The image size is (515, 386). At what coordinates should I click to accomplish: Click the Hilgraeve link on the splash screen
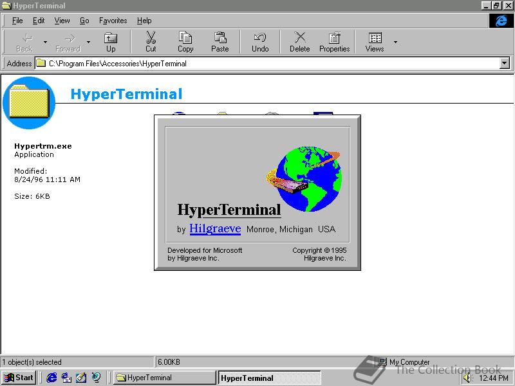[x=215, y=228]
